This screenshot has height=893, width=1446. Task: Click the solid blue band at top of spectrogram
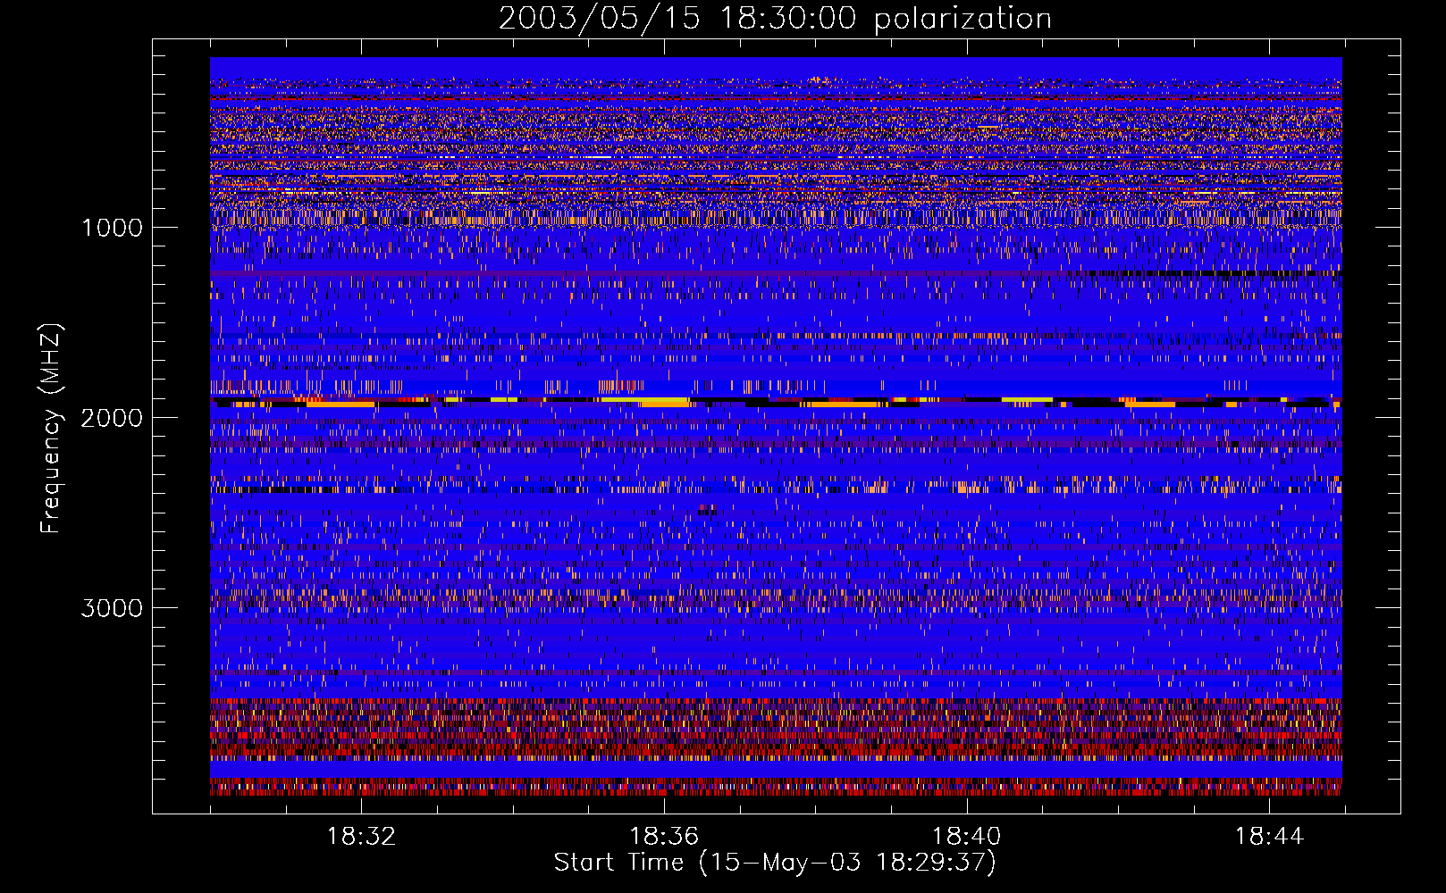point(775,67)
